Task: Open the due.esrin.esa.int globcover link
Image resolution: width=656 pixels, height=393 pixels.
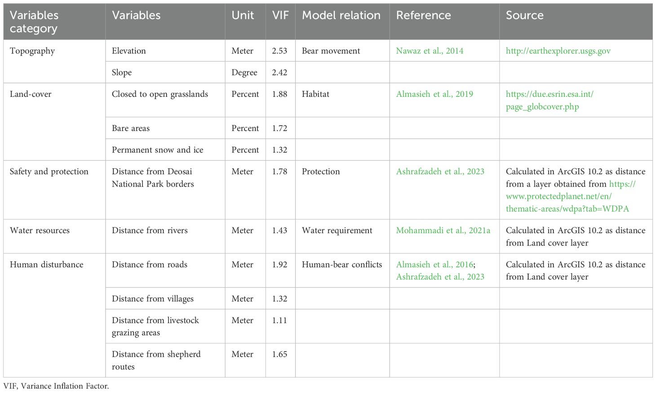Action: 549,100
